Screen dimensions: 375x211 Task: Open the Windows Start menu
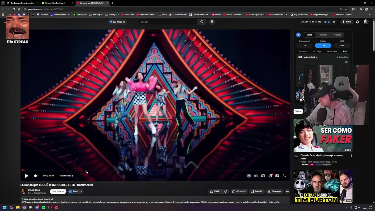coord(5,207)
